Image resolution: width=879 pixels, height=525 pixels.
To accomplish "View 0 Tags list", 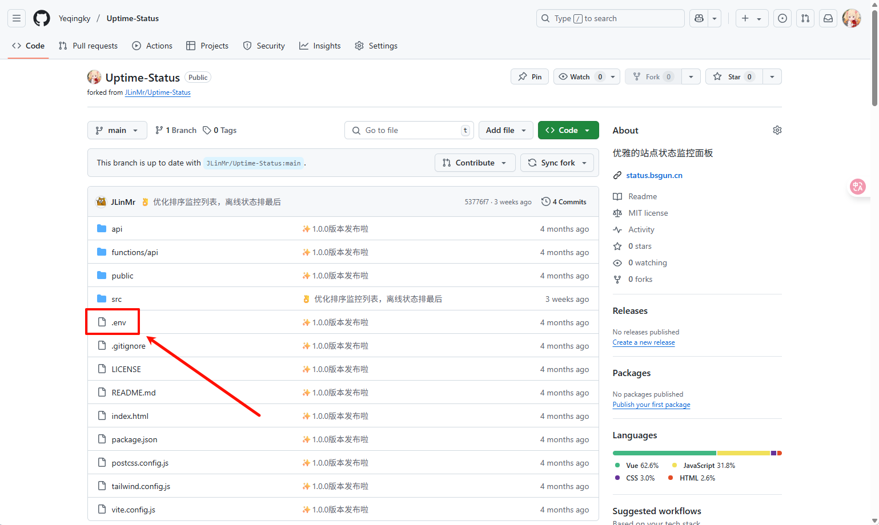I will click(x=220, y=130).
